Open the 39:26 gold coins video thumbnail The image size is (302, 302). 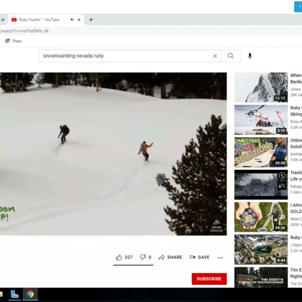261,217
